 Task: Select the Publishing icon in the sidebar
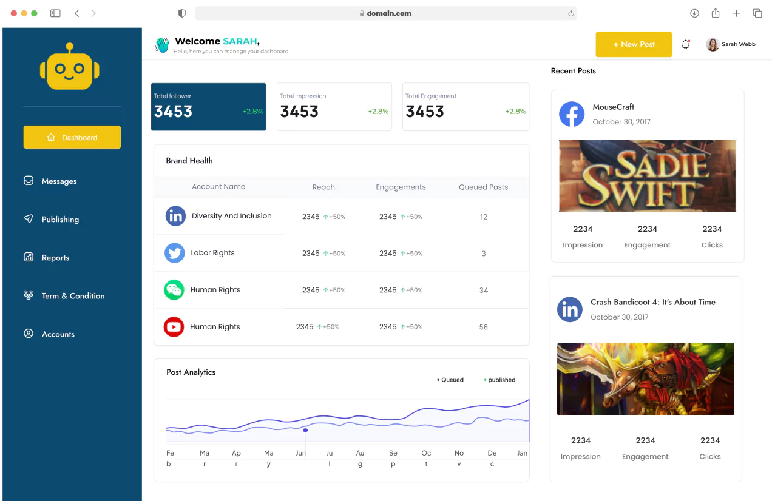29,219
